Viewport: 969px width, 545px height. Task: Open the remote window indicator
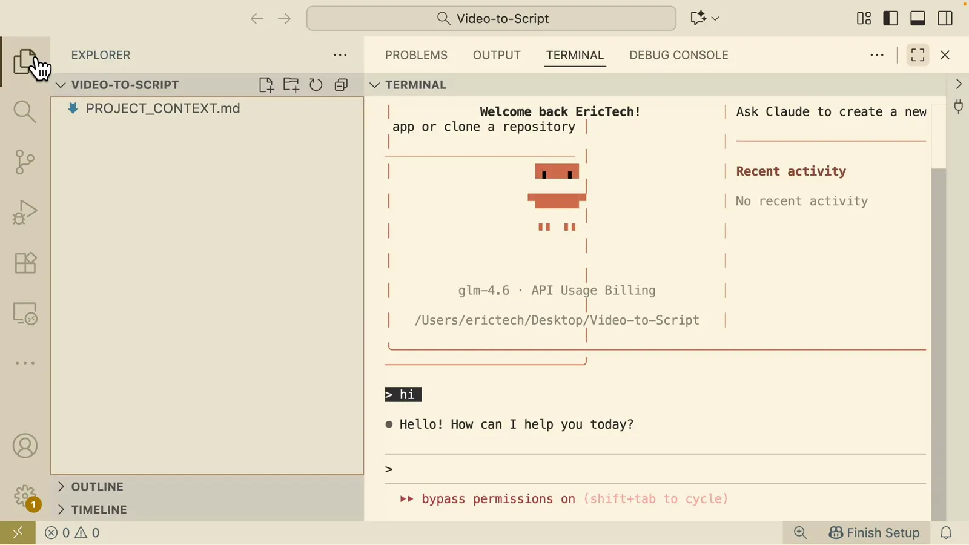pos(18,533)
